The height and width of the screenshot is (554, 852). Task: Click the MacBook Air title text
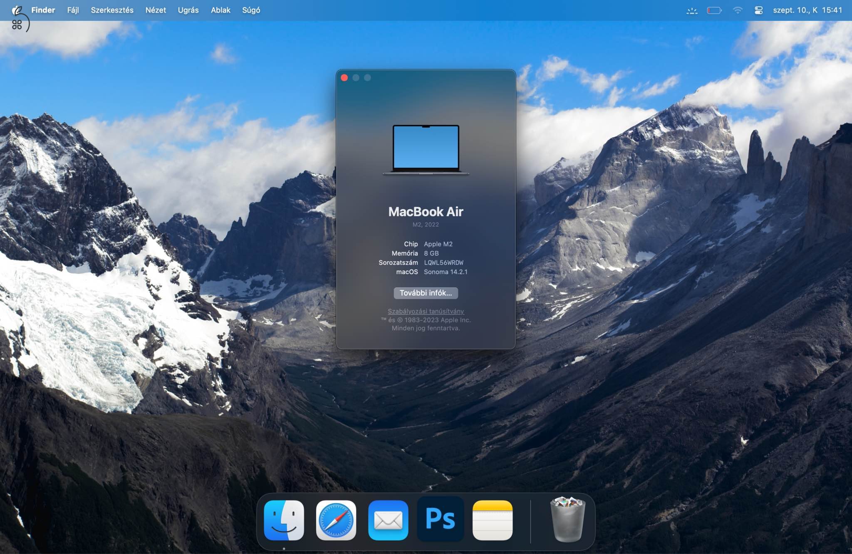coord(426,212)
